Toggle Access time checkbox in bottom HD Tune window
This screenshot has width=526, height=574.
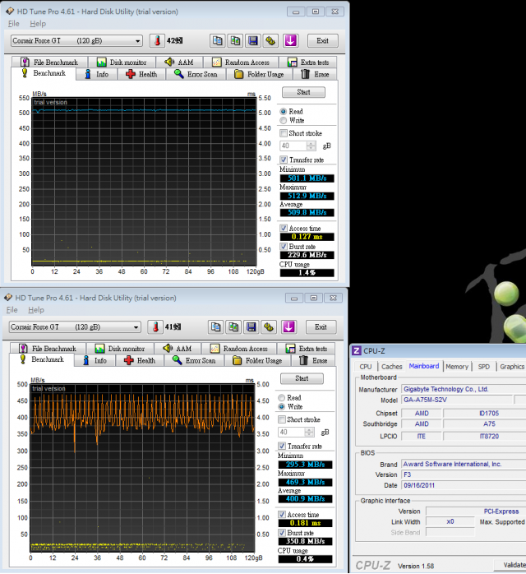pos(282,514)
